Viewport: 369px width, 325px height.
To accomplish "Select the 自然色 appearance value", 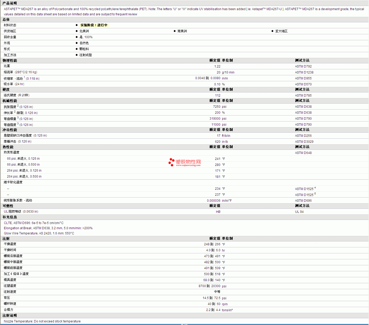I will coord(84,43).
